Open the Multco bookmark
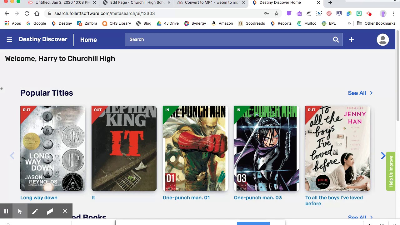The width and height of the screenshot is (400, 225). pyautogui.click(x=307, y=23)
